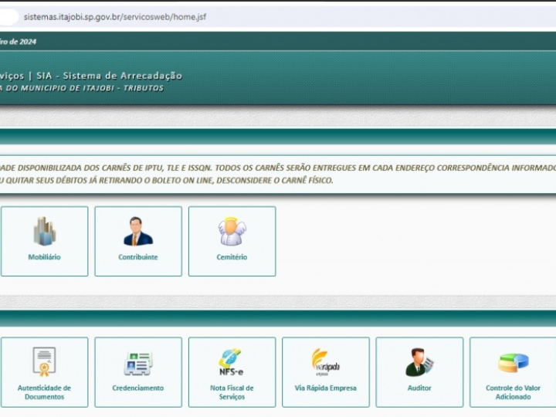Image resolution: width=556 pixels, height=417 pixels.
Task: Click the Autenticidade de Documentos certificate icon
Action: [x=44, y=361]
